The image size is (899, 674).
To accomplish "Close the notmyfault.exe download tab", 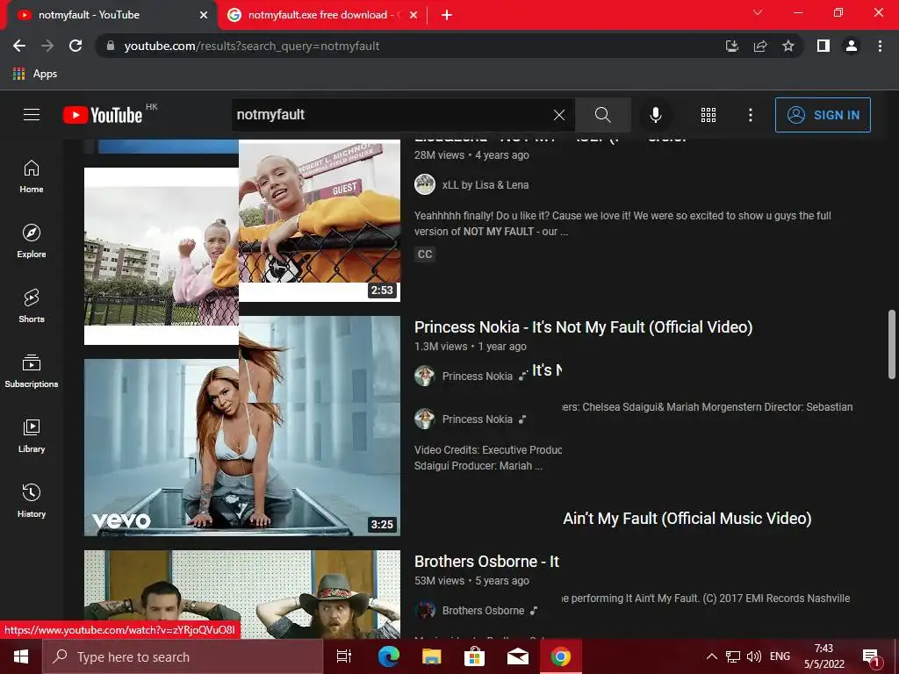I will (414, 16).
